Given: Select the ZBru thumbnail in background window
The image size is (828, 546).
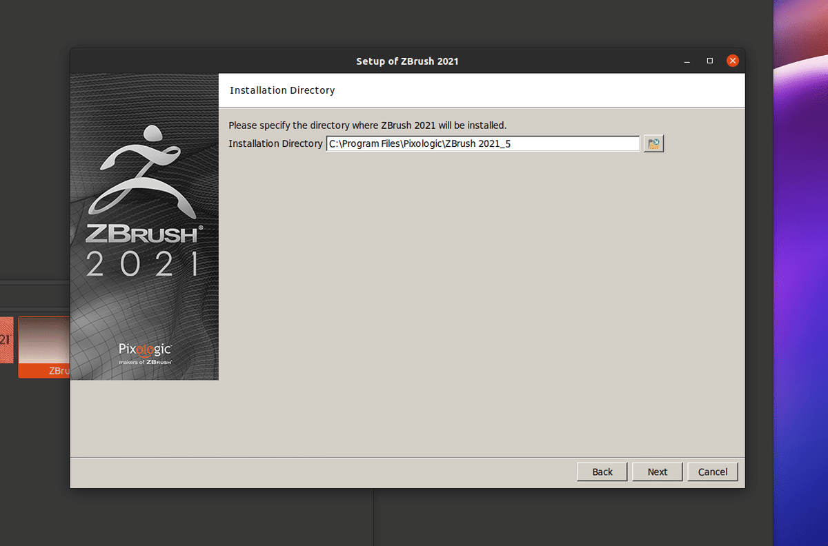Looking at the screenshot, I should tap(44, 347).
